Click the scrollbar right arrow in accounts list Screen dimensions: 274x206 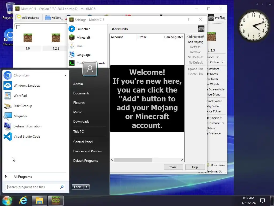click(x=182, y=160)
